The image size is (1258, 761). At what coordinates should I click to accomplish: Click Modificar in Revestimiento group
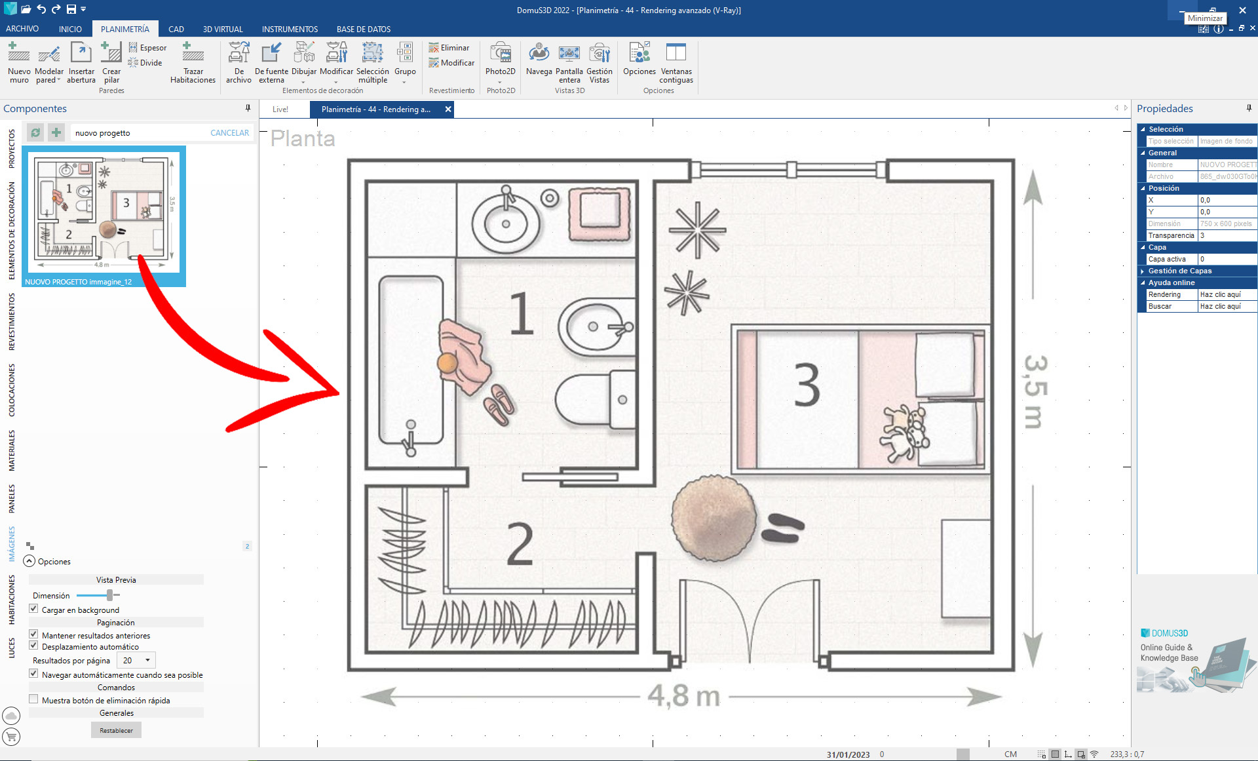[x=451, y=63]
